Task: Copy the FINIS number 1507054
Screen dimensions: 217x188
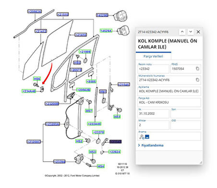Action: coord(197,68)
